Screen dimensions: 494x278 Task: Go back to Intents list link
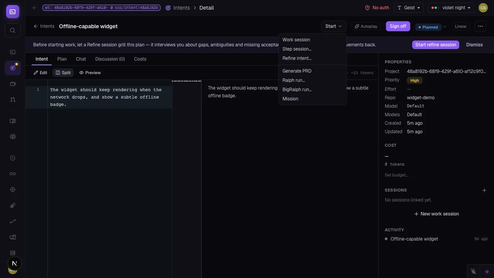(44, 26)
